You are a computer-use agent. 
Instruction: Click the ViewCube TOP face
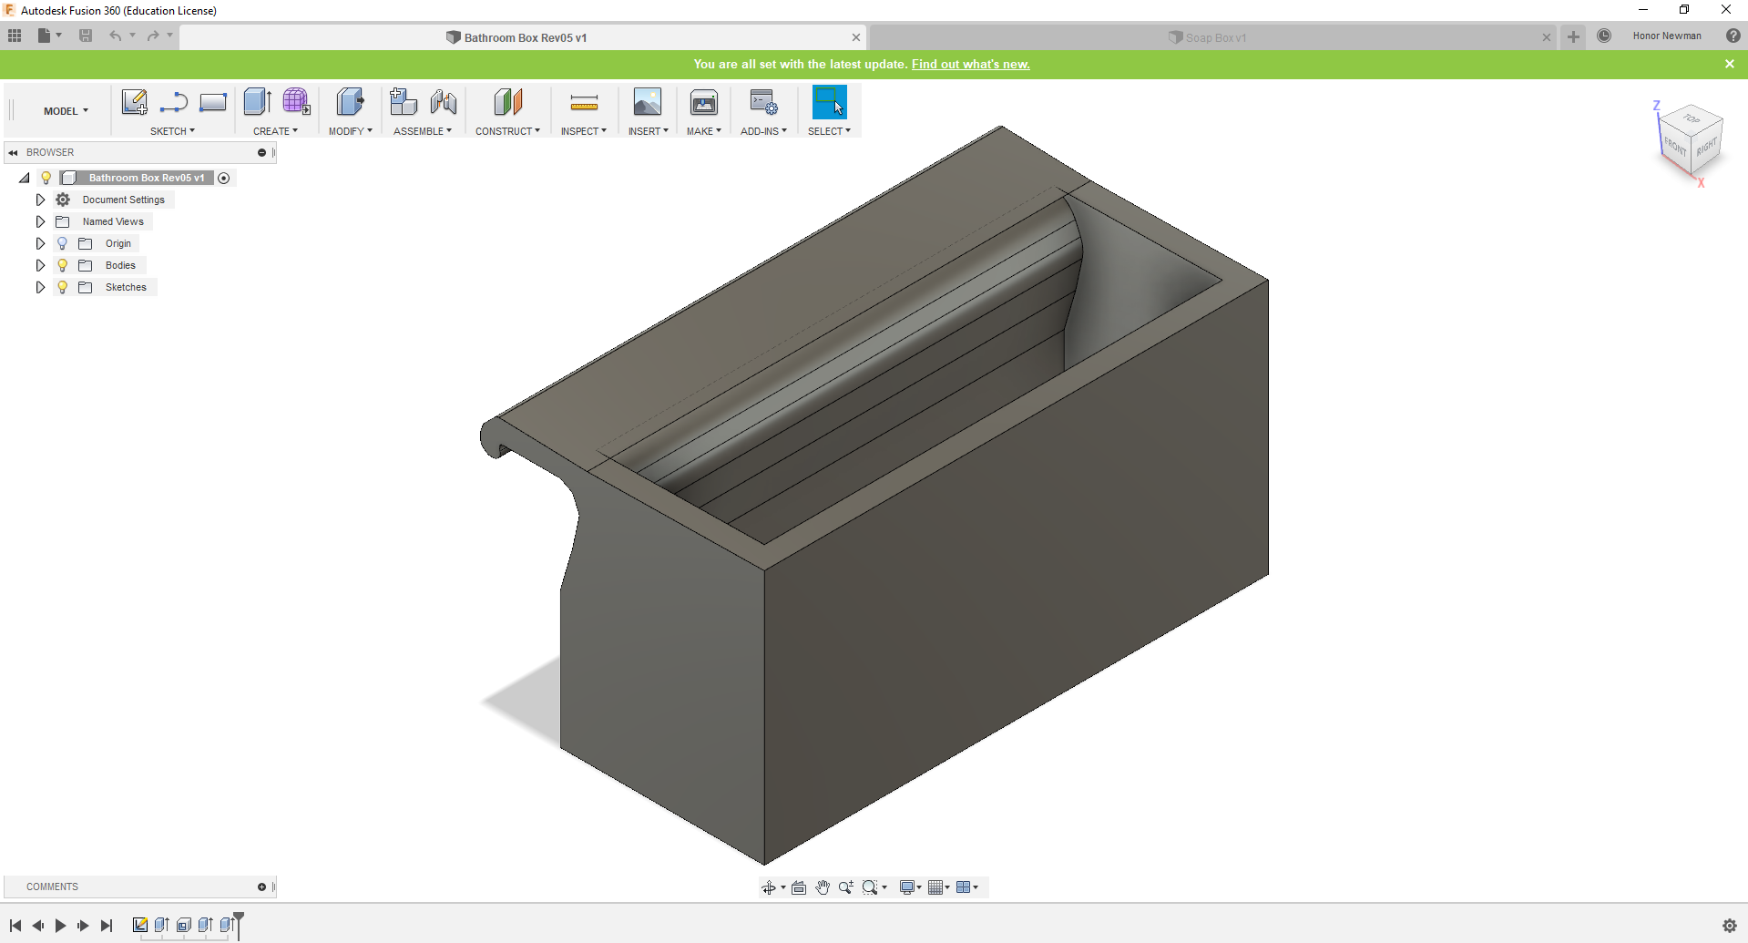click(x=1692, y=119)
